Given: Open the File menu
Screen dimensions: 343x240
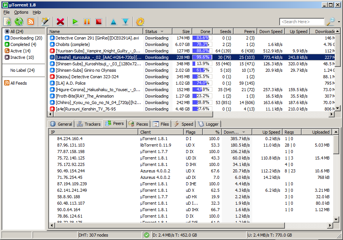Looking at the screenshot, I should click(x=6, y=12).
